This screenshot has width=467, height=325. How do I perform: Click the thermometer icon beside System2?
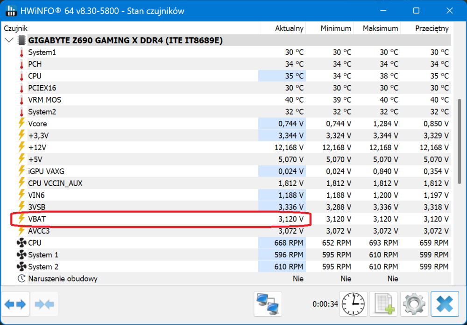coord(21,112)
